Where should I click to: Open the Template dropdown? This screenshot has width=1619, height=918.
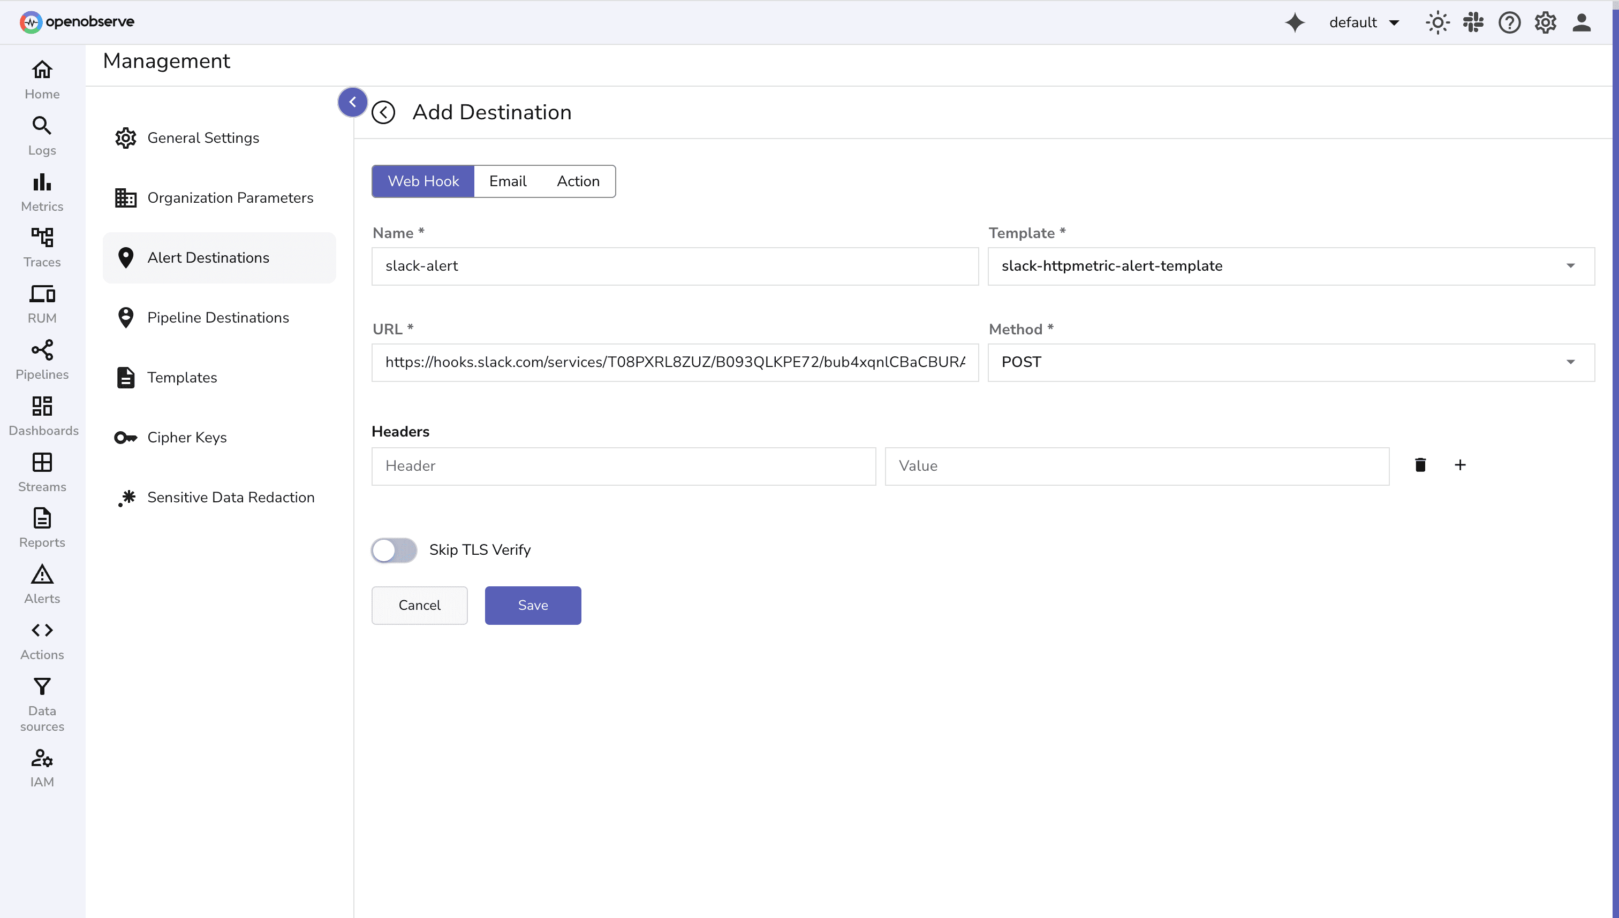click(x=1570, y=265)
